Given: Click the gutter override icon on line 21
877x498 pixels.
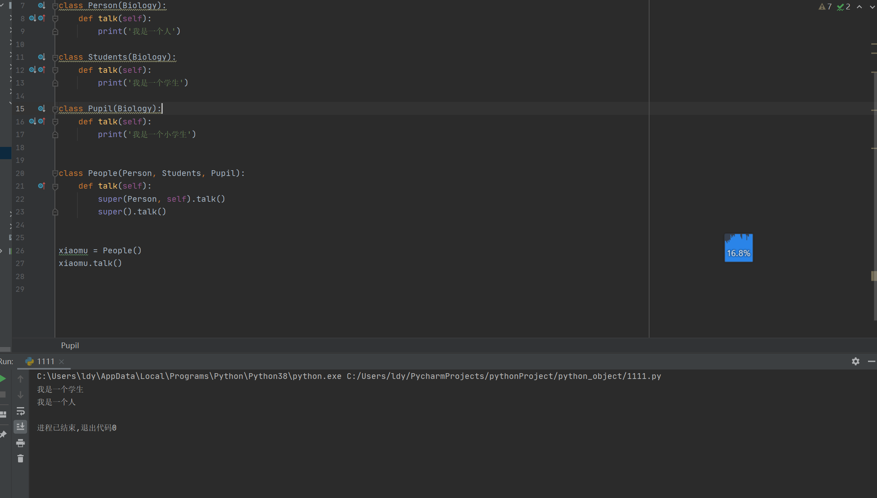Looking at the screenshot, I should (41, 186).
